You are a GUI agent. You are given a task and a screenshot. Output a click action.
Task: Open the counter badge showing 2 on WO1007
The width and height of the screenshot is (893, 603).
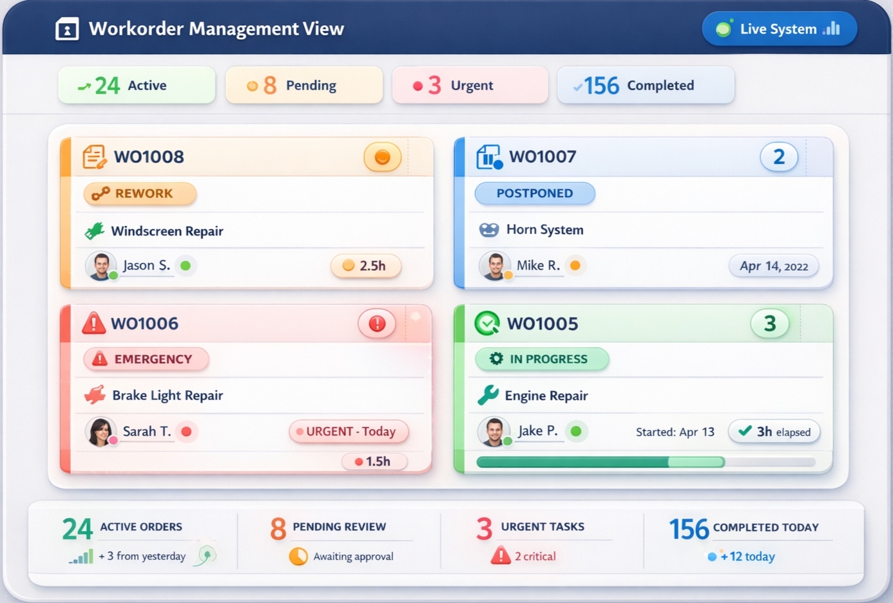pos(780,156)
